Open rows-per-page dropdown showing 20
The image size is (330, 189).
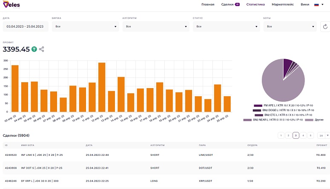(324, 135)
